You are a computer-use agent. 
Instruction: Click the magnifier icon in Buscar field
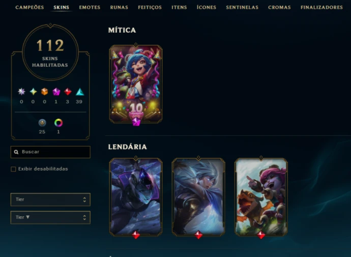point(16,152)
